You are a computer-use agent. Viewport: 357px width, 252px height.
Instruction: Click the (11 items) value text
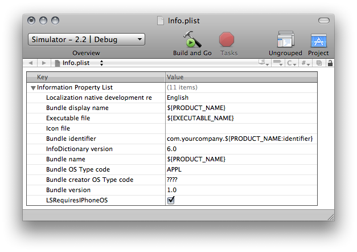pyautogui.click(x=182, y=87)
